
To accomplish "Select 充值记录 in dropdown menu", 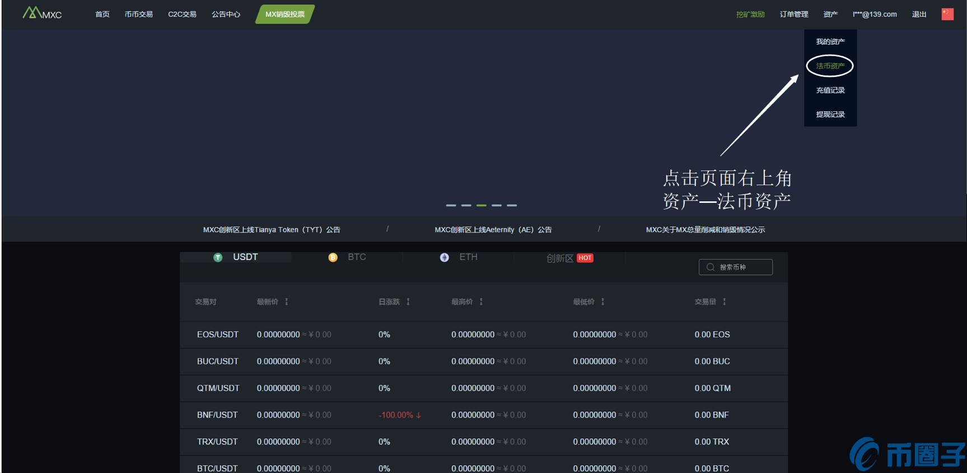I will point(830,90).
